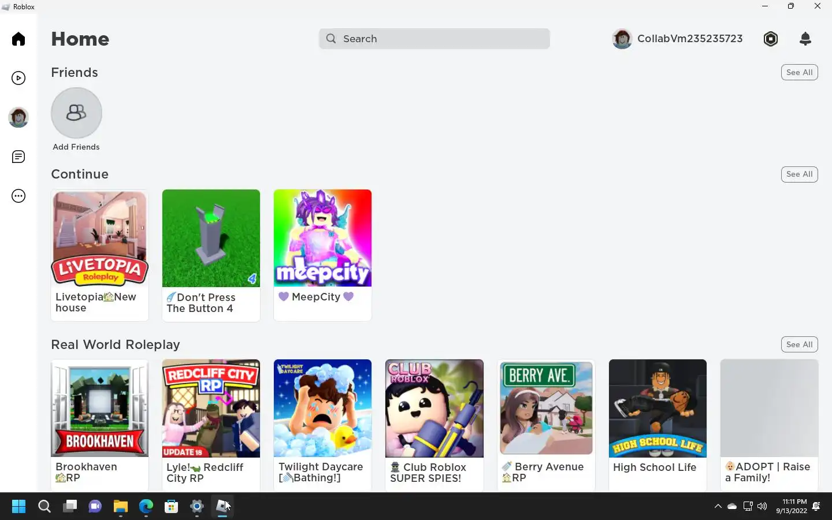Open the Windows Start menu
832x520 pixels.
coord(18,507)
